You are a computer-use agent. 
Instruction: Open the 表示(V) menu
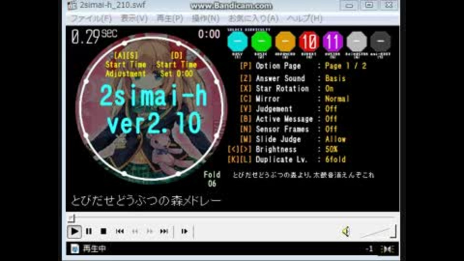pyautogui.click(x=134, y=19)
